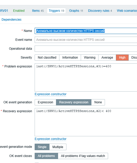Click into the trigger Name field
Screen dimensions: 137x163
(x=86, y=31)
